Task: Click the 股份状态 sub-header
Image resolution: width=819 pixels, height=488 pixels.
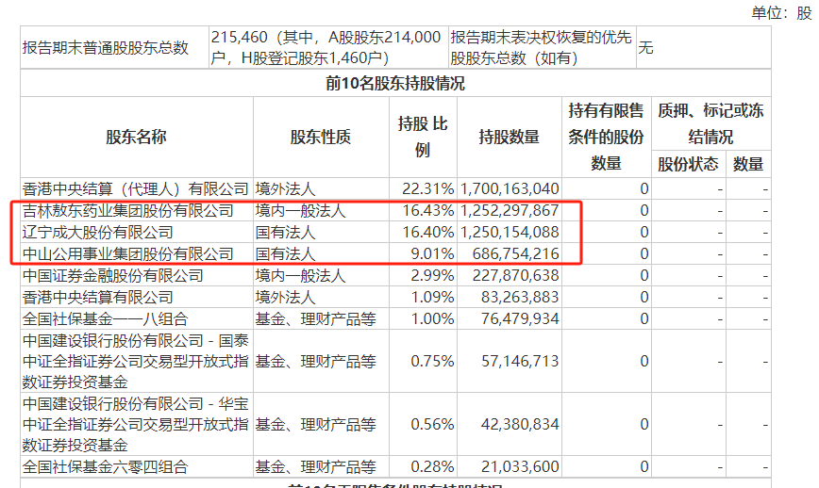Action: [x=688, y=164]
